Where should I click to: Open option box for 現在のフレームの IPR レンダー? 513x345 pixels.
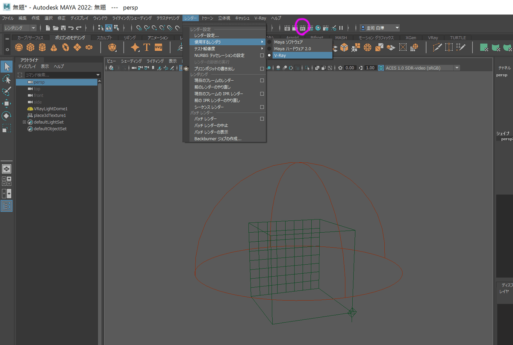tap(262, 94)
